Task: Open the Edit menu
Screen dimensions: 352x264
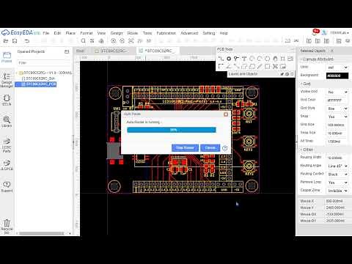Action: [57, 33]
